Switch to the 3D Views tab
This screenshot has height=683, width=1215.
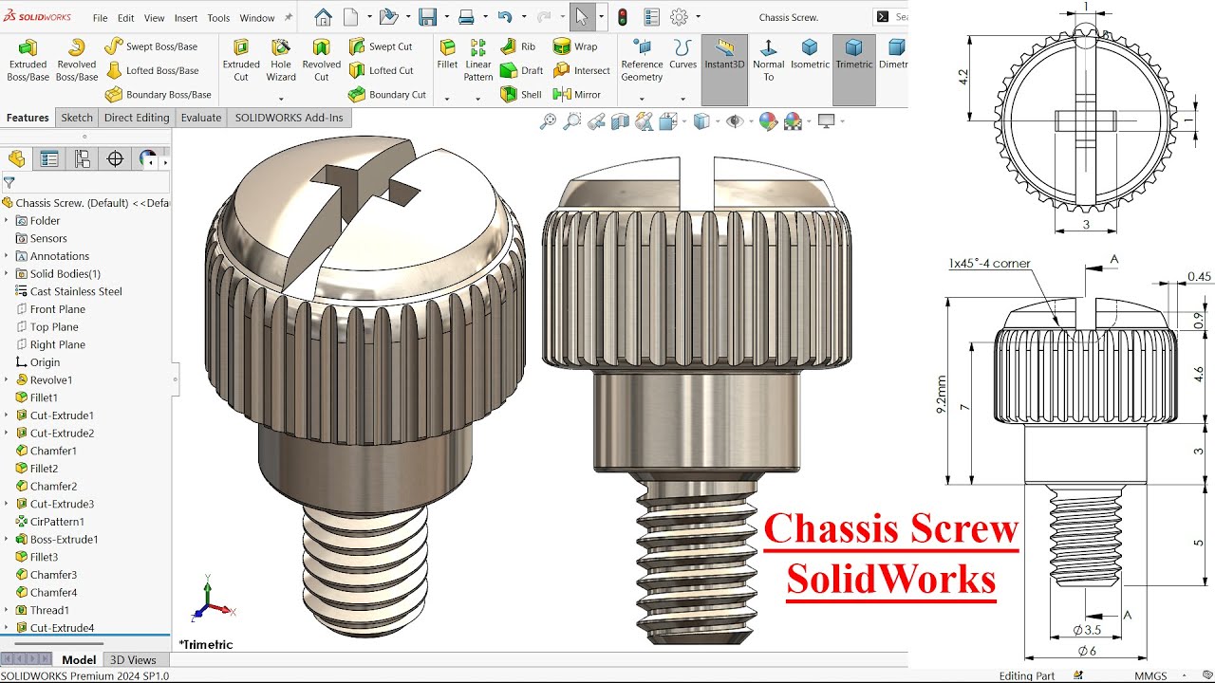click(133, 660)
